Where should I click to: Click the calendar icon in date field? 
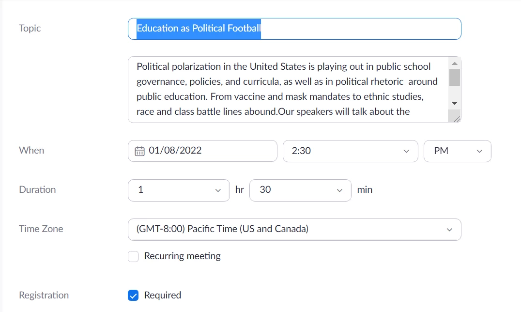(139, 151)
